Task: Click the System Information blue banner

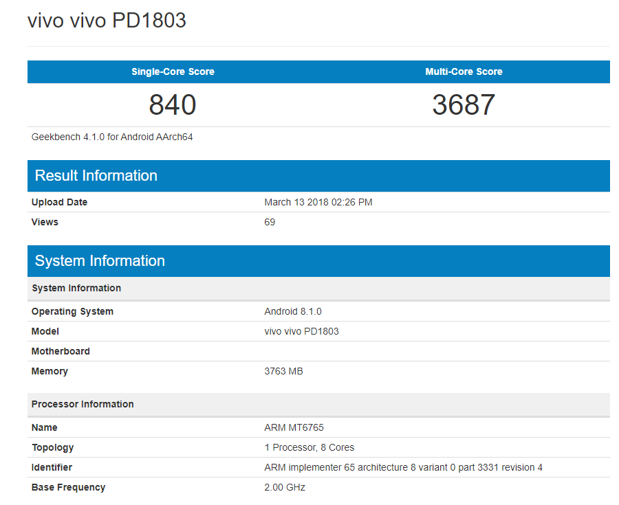Action: pos(99,261)
